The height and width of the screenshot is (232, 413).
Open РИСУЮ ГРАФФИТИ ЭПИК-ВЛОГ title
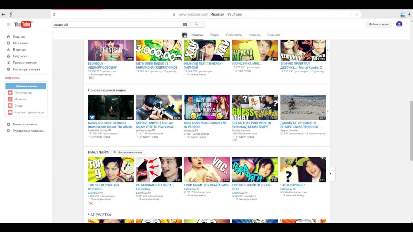click(252, 187)
